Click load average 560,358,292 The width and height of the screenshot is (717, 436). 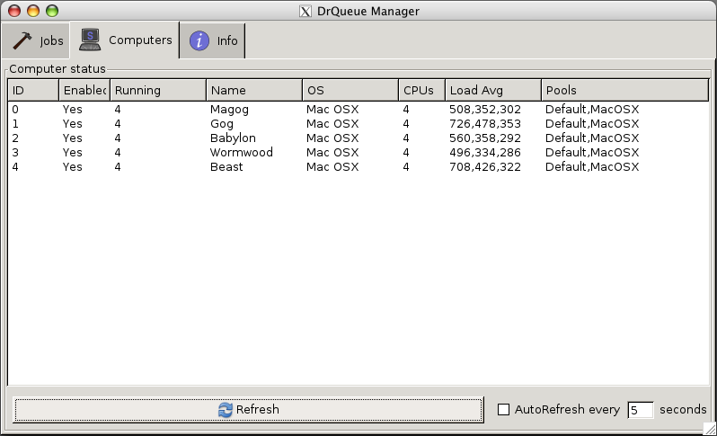tap(484, 138)
